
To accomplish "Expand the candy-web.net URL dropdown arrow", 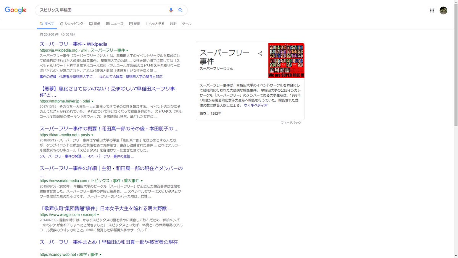I will coord(100,255).
